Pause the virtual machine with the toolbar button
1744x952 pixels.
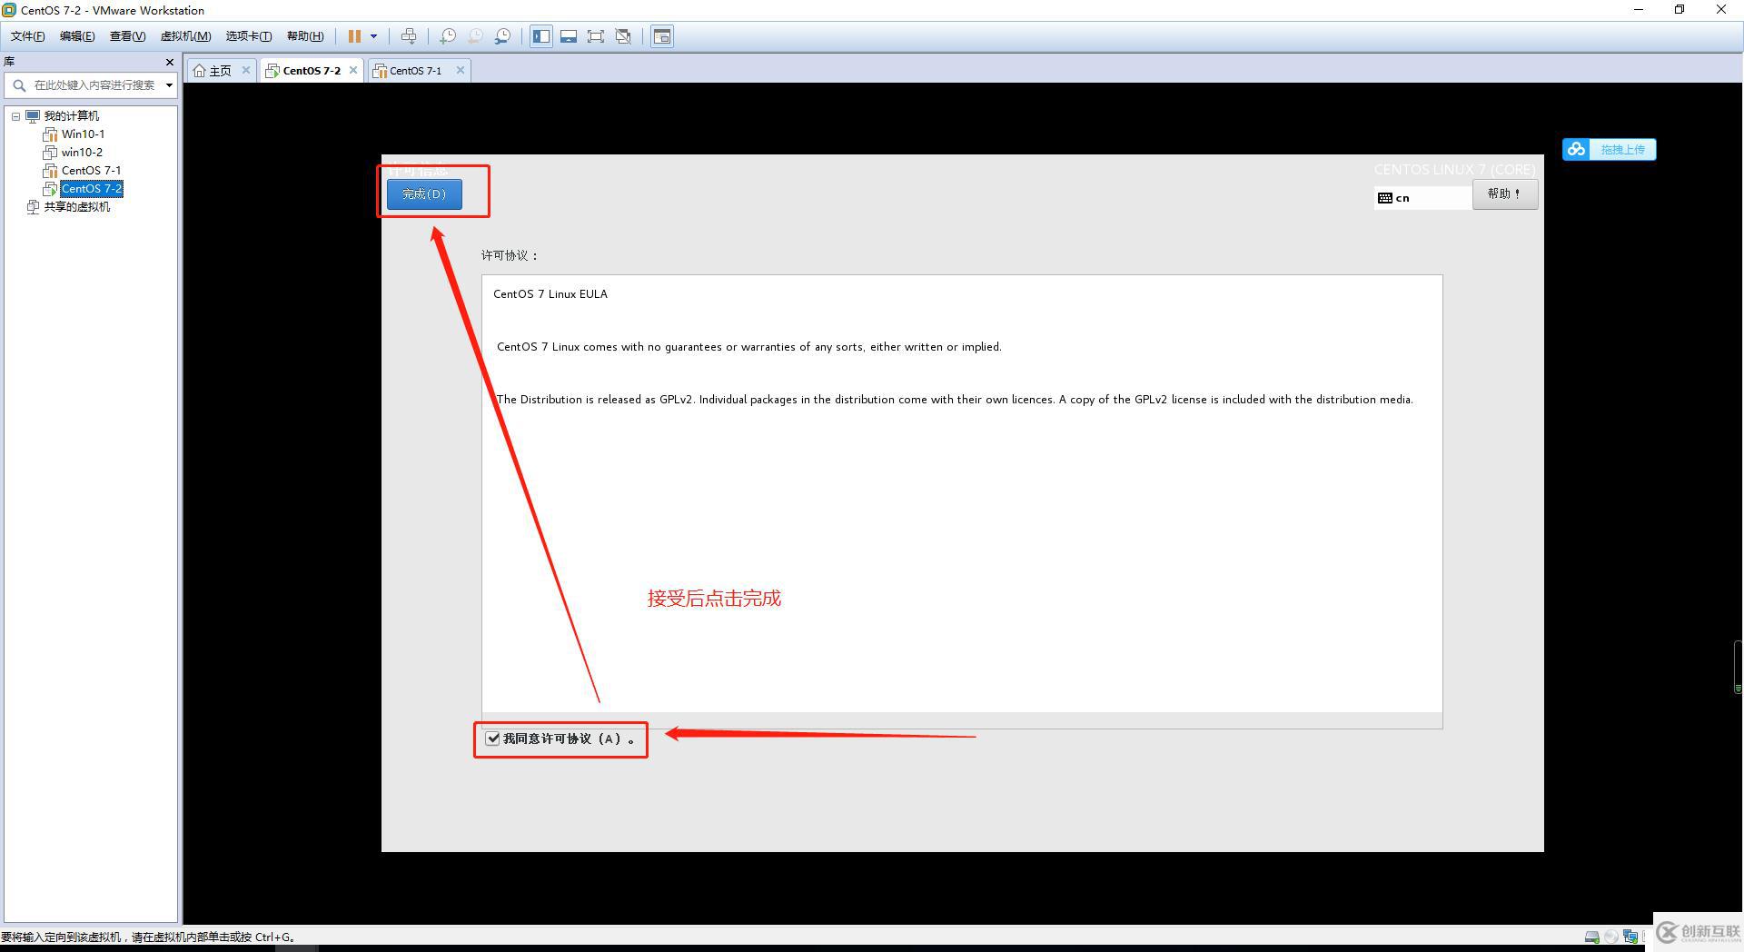[354, 36]
